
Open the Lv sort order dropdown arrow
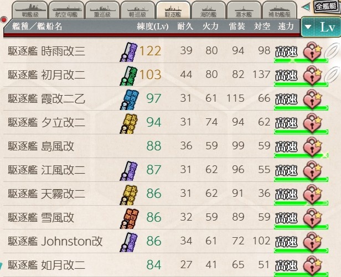pos(308,27)
